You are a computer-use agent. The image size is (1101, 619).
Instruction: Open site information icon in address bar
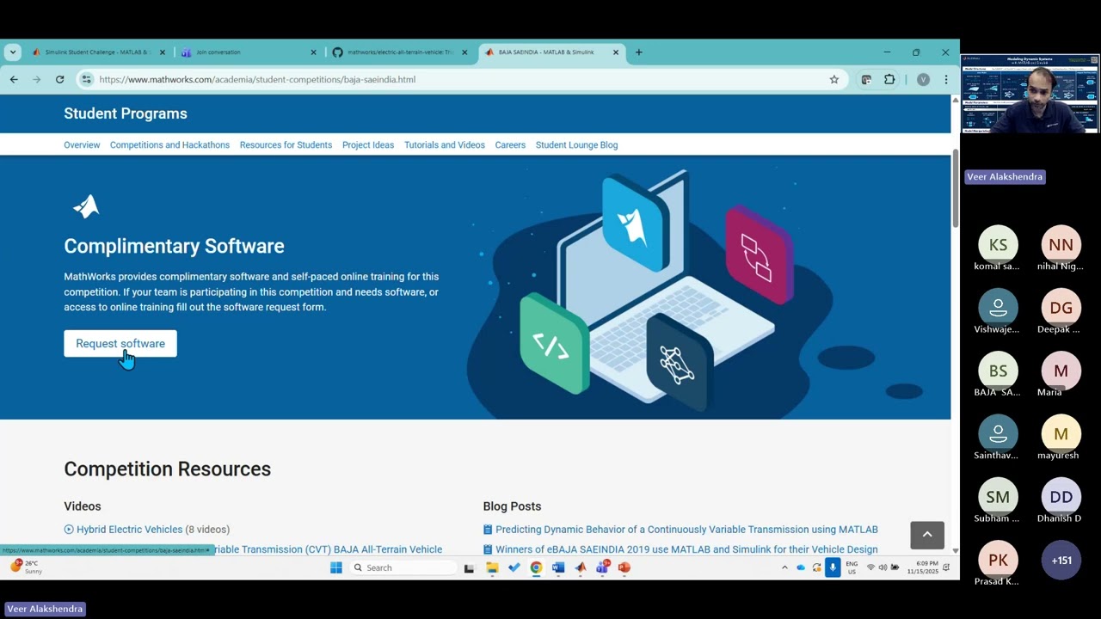point(86,79)
